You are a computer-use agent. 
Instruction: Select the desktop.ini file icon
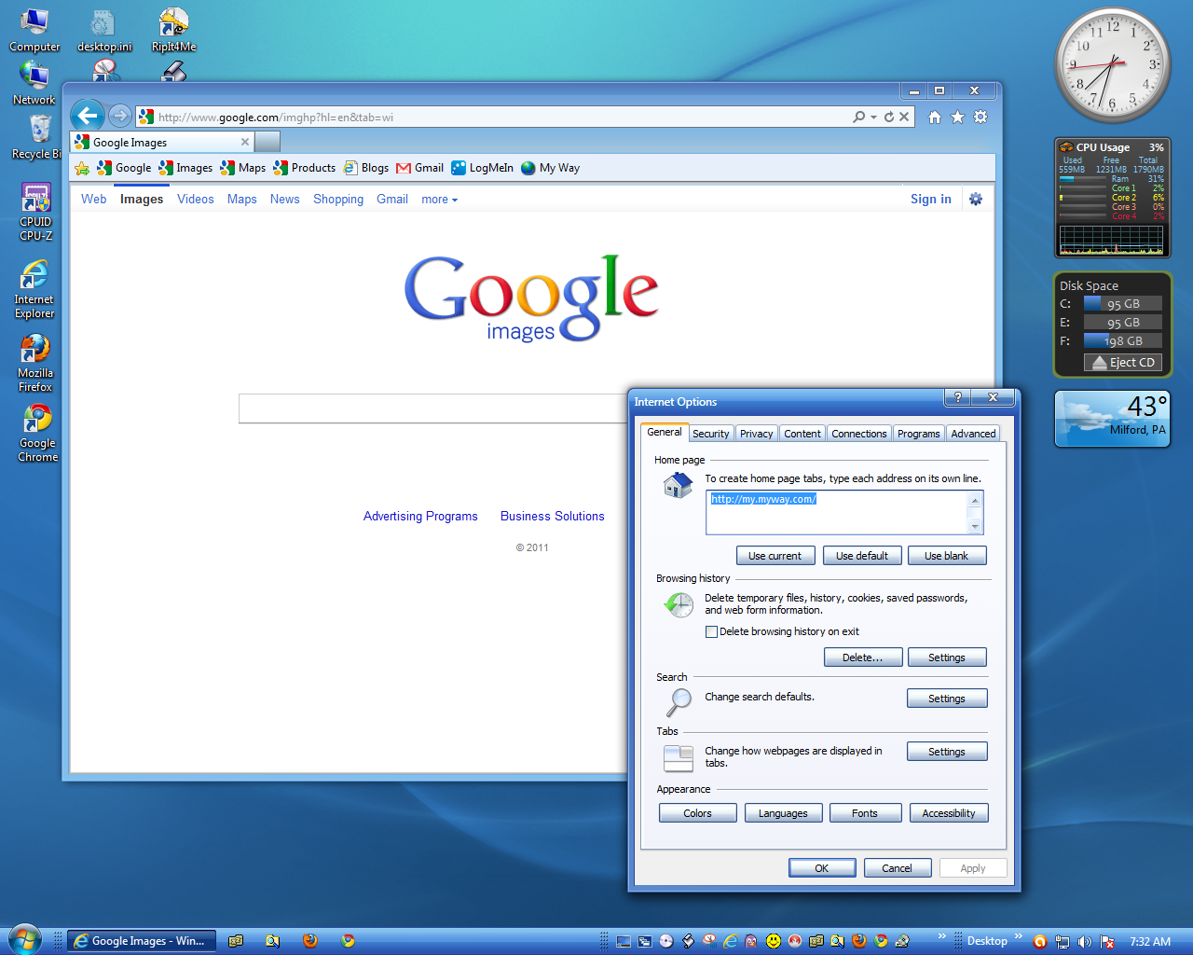[104, 31]
